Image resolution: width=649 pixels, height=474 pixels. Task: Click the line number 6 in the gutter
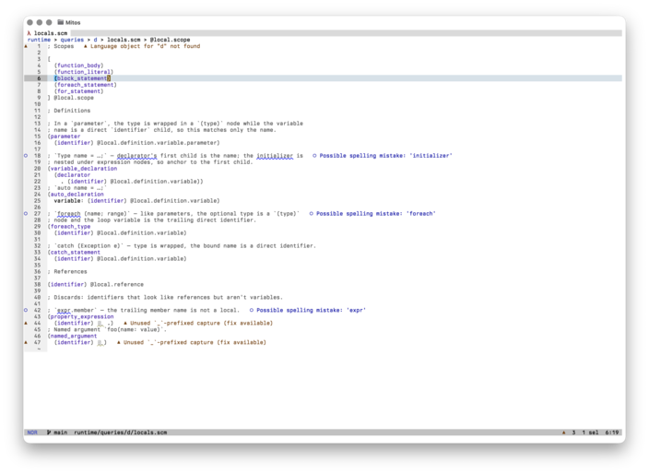(39, 78)
